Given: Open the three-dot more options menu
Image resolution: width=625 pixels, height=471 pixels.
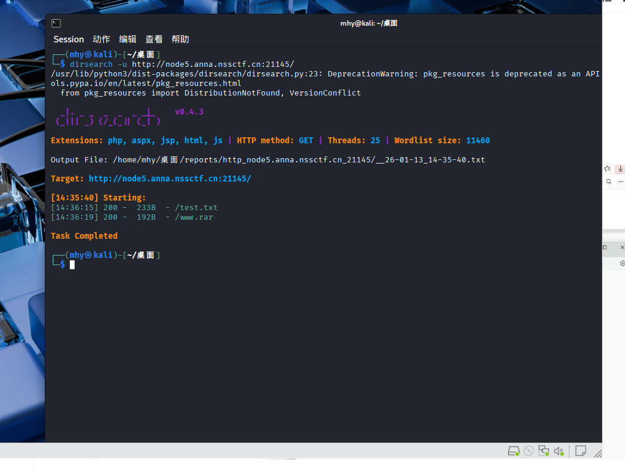Looking at the screenshot, I should point(621,181).
